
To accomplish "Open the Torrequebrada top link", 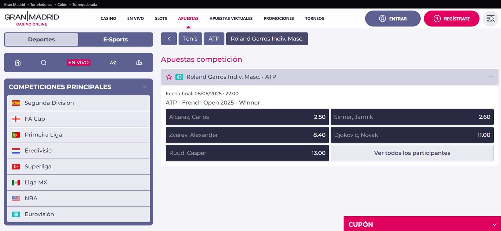I will point(85,5).
